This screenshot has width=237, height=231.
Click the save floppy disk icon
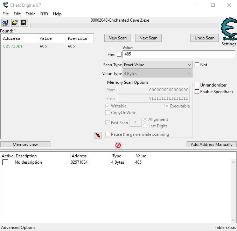click(24, 23)
